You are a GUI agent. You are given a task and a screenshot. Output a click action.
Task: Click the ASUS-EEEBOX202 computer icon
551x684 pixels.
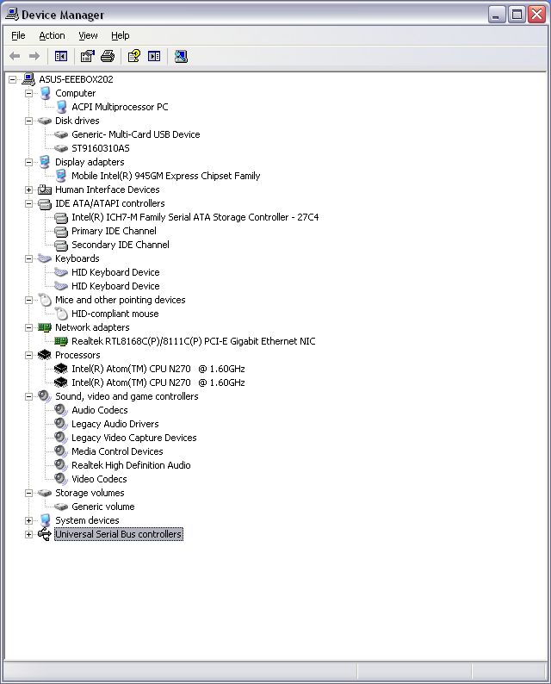point(28,79)
